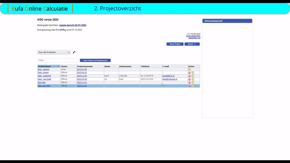
Task: Delete the Fam. van Doel project
Action: click(189, 79)
